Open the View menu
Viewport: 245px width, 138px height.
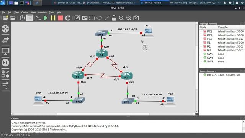[x=16, y=12]
